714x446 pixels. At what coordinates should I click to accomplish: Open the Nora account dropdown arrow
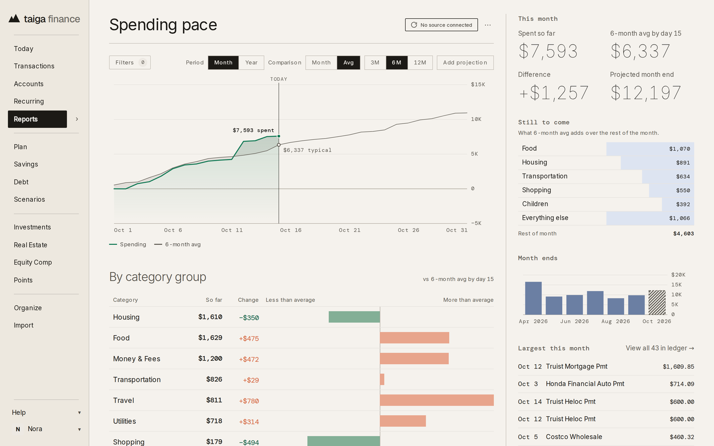tap(79, 430)
